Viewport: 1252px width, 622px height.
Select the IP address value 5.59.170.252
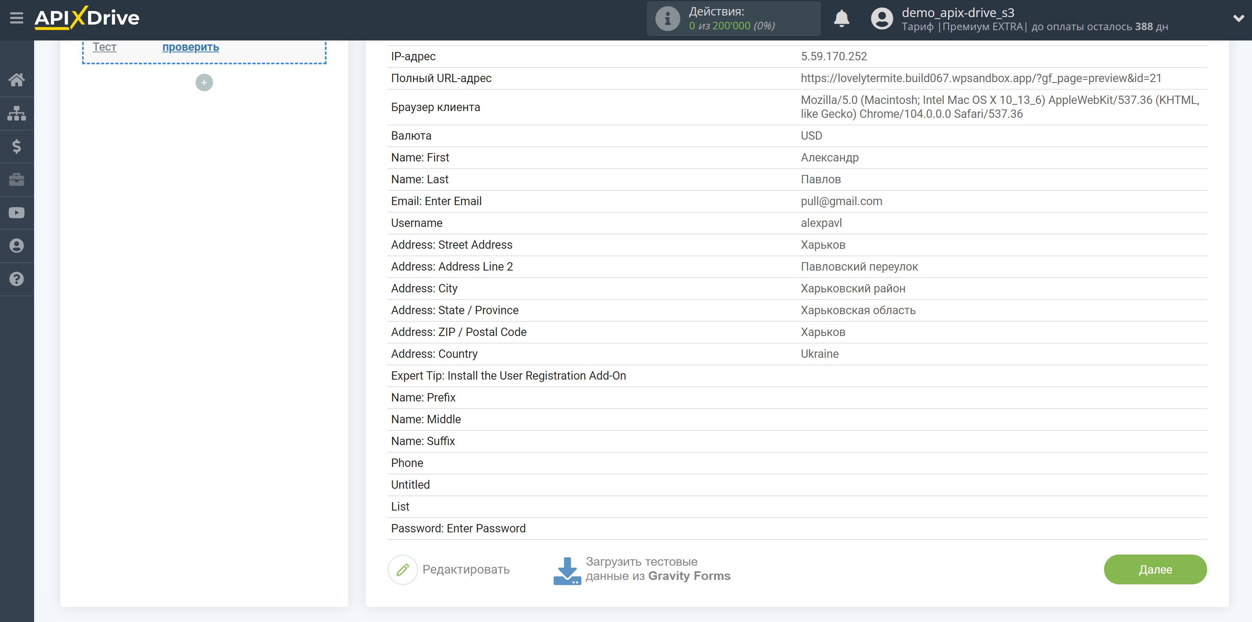(833, 56)
